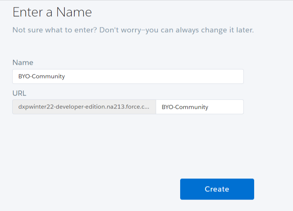Click empty area right of Name text
Screen dimensions: 293x211
(x=166, y=77)
